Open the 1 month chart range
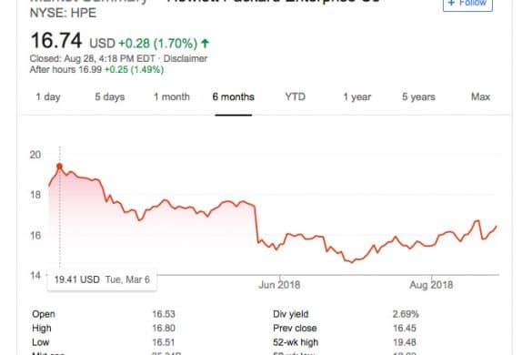The height and width of the screenshot is (355, 532). [x=172, y=96]
